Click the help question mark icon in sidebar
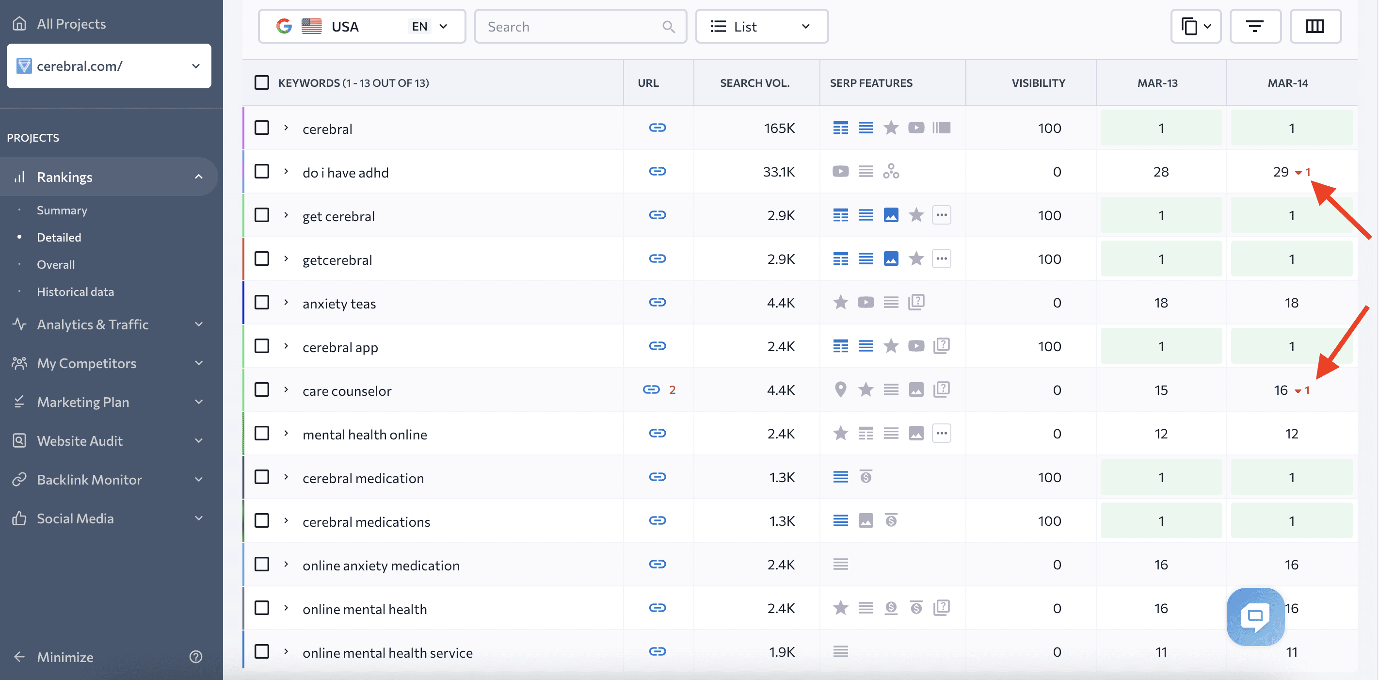The height and width of the screenshot is (680, 1379). 196,656
